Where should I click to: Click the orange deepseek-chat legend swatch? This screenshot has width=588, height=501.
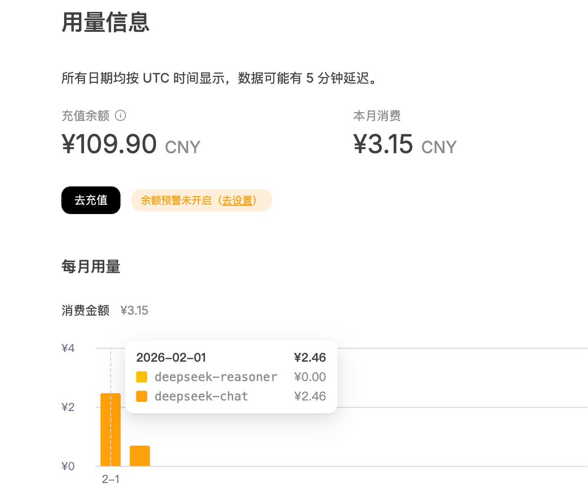tap(142, 396)
